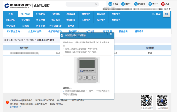This screenshot has height=112, width=177.
Task: Open 经营分析 submenu item
Action: point(108,31)
